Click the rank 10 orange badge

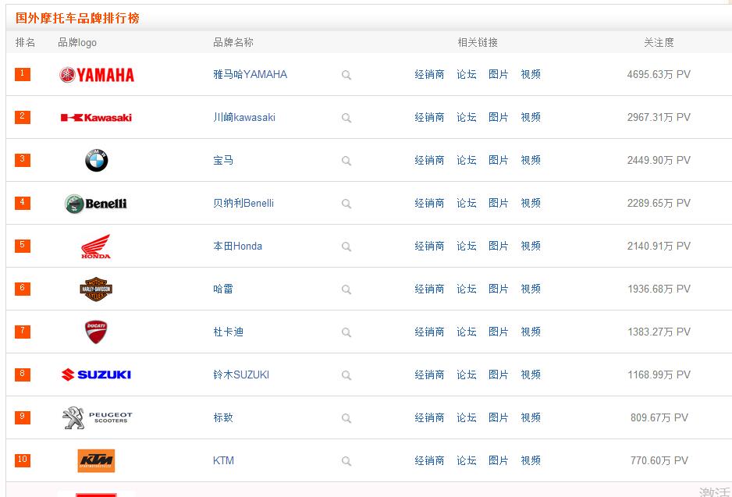[23, 460]
